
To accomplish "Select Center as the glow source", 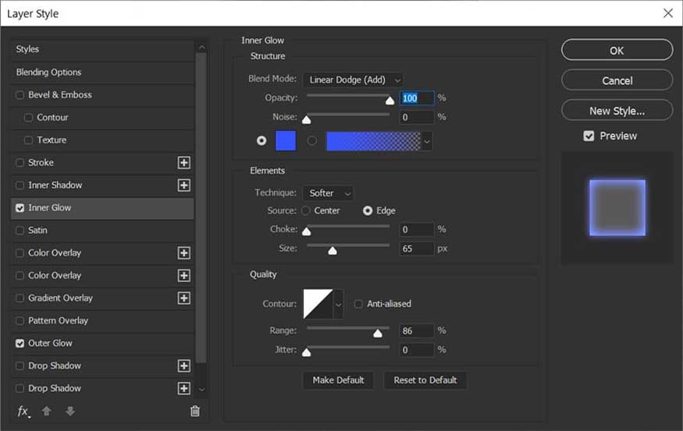I will 306,210.
